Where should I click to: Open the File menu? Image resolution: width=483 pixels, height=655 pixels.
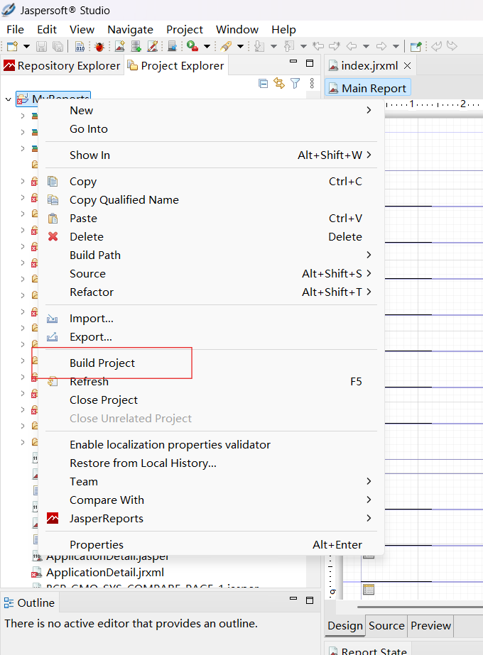coord(16,30)
